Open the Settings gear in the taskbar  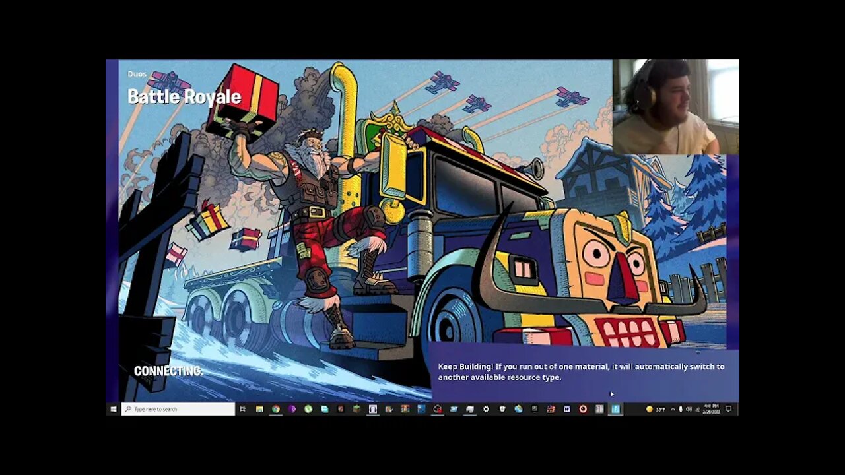click(x=486, y=409)
